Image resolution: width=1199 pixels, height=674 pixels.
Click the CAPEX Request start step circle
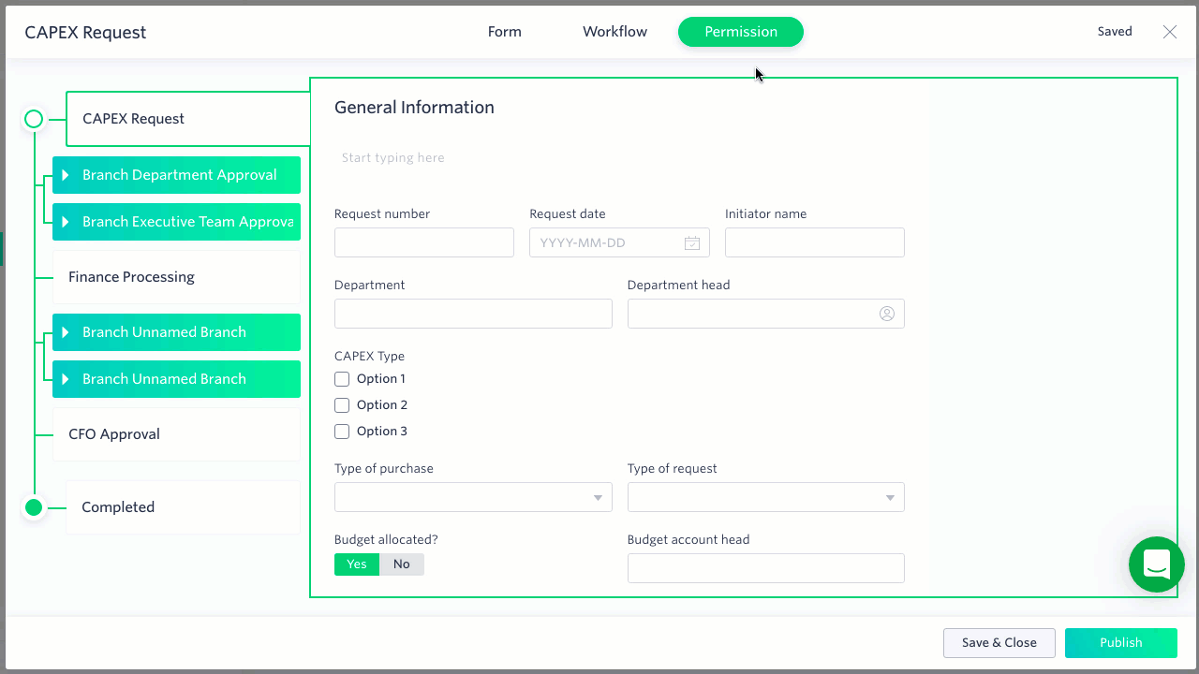click(x=34, y=119)
